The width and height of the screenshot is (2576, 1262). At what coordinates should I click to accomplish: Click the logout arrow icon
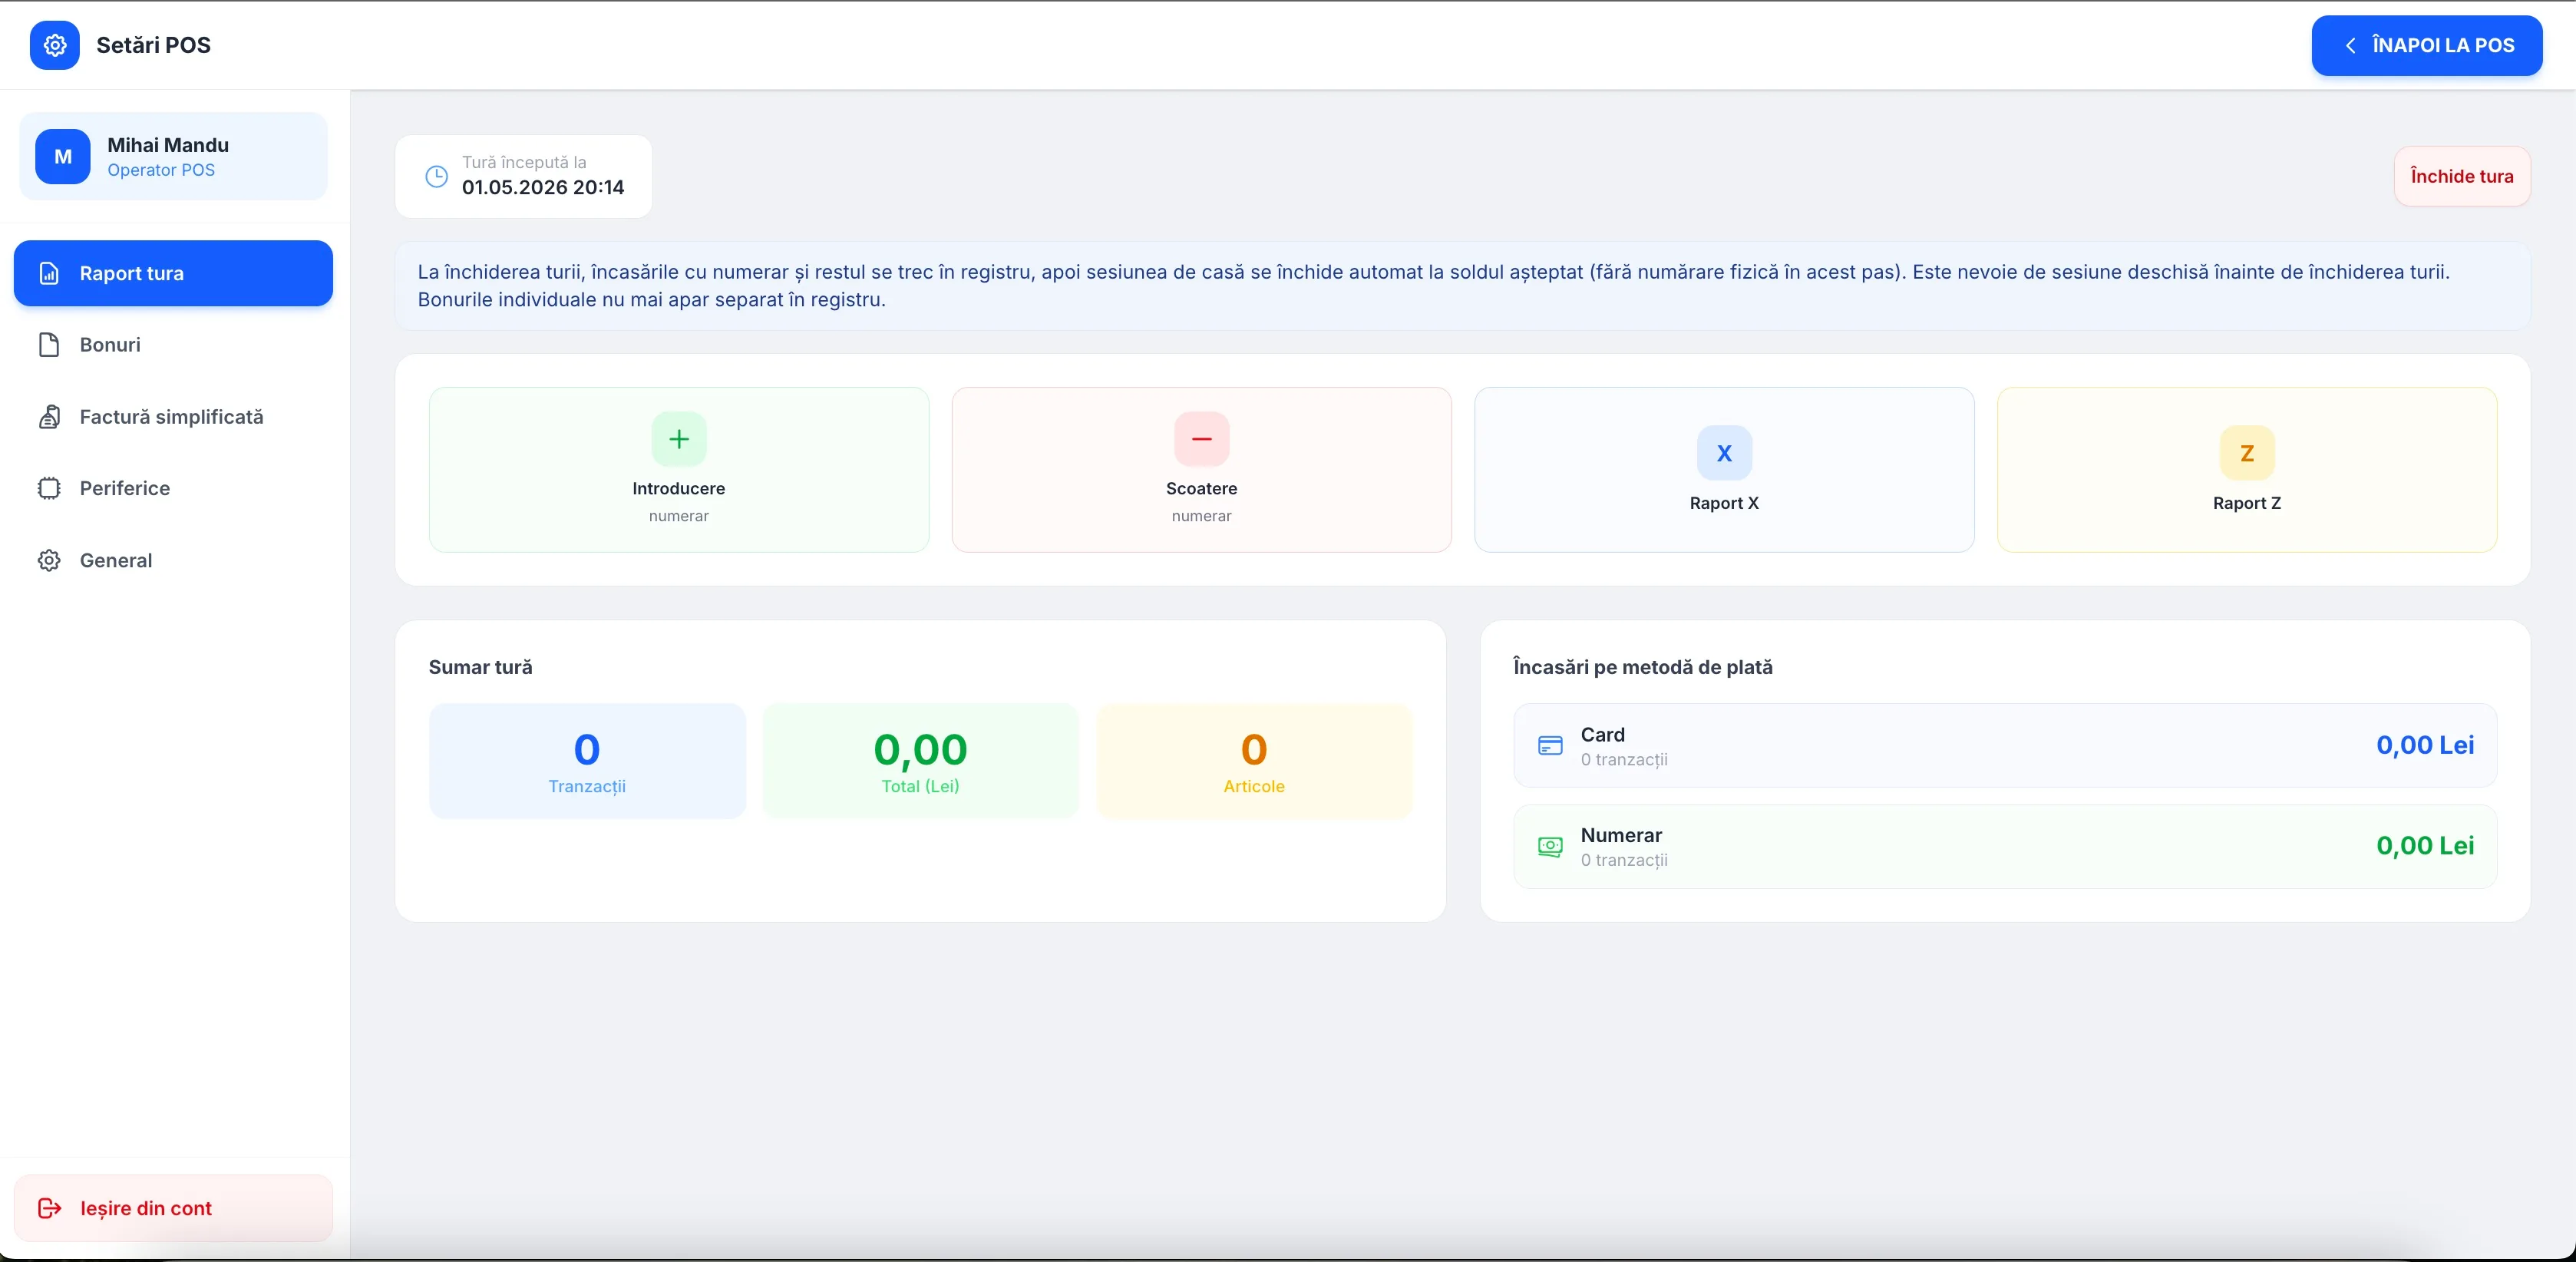pyautogui.click(x=49, y=1208)
